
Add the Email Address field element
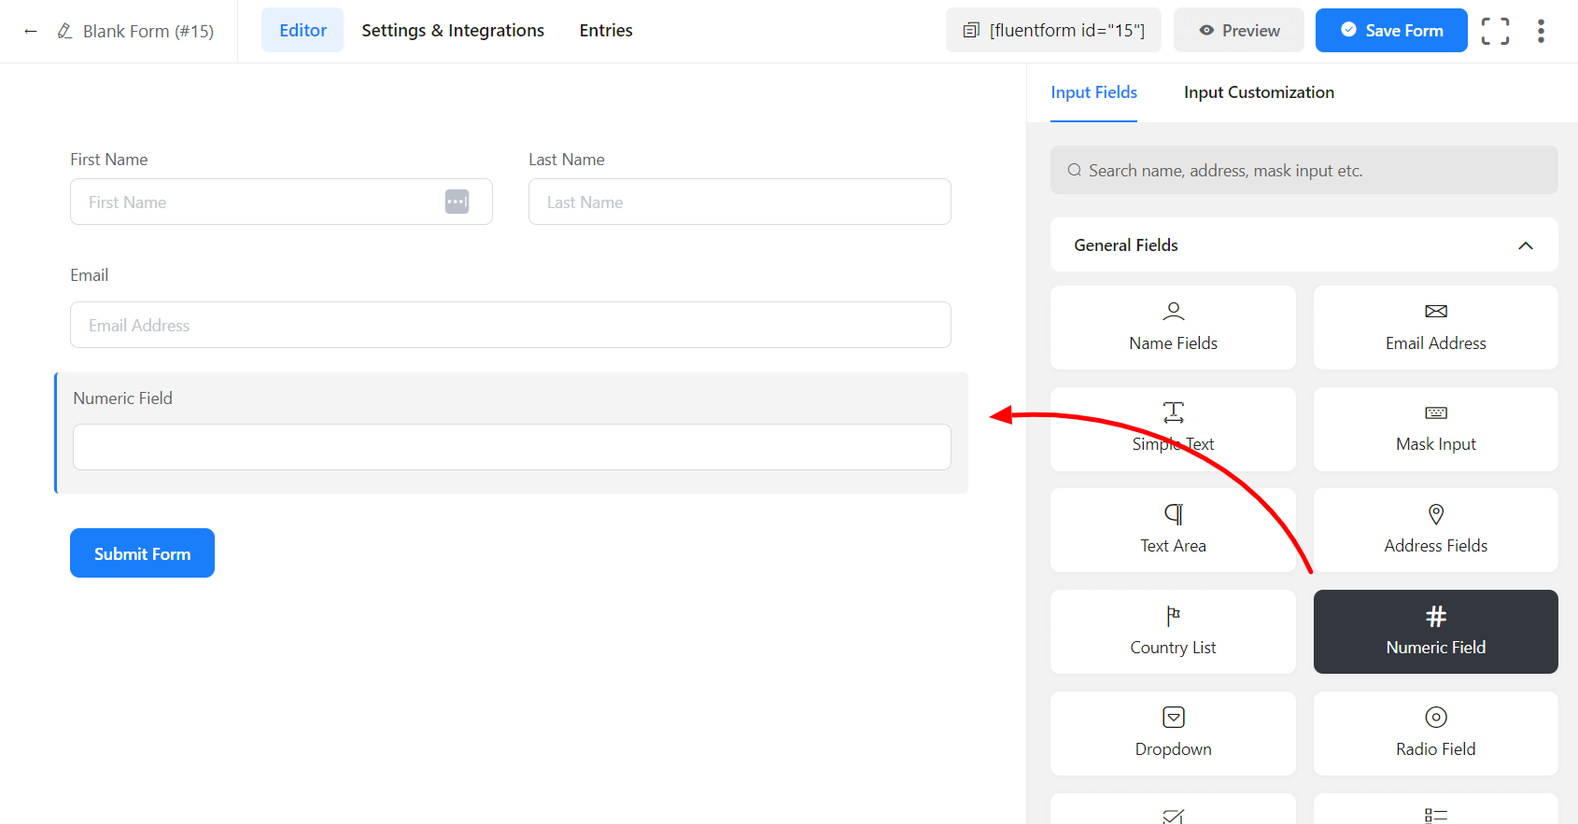tap(1435, 328)
